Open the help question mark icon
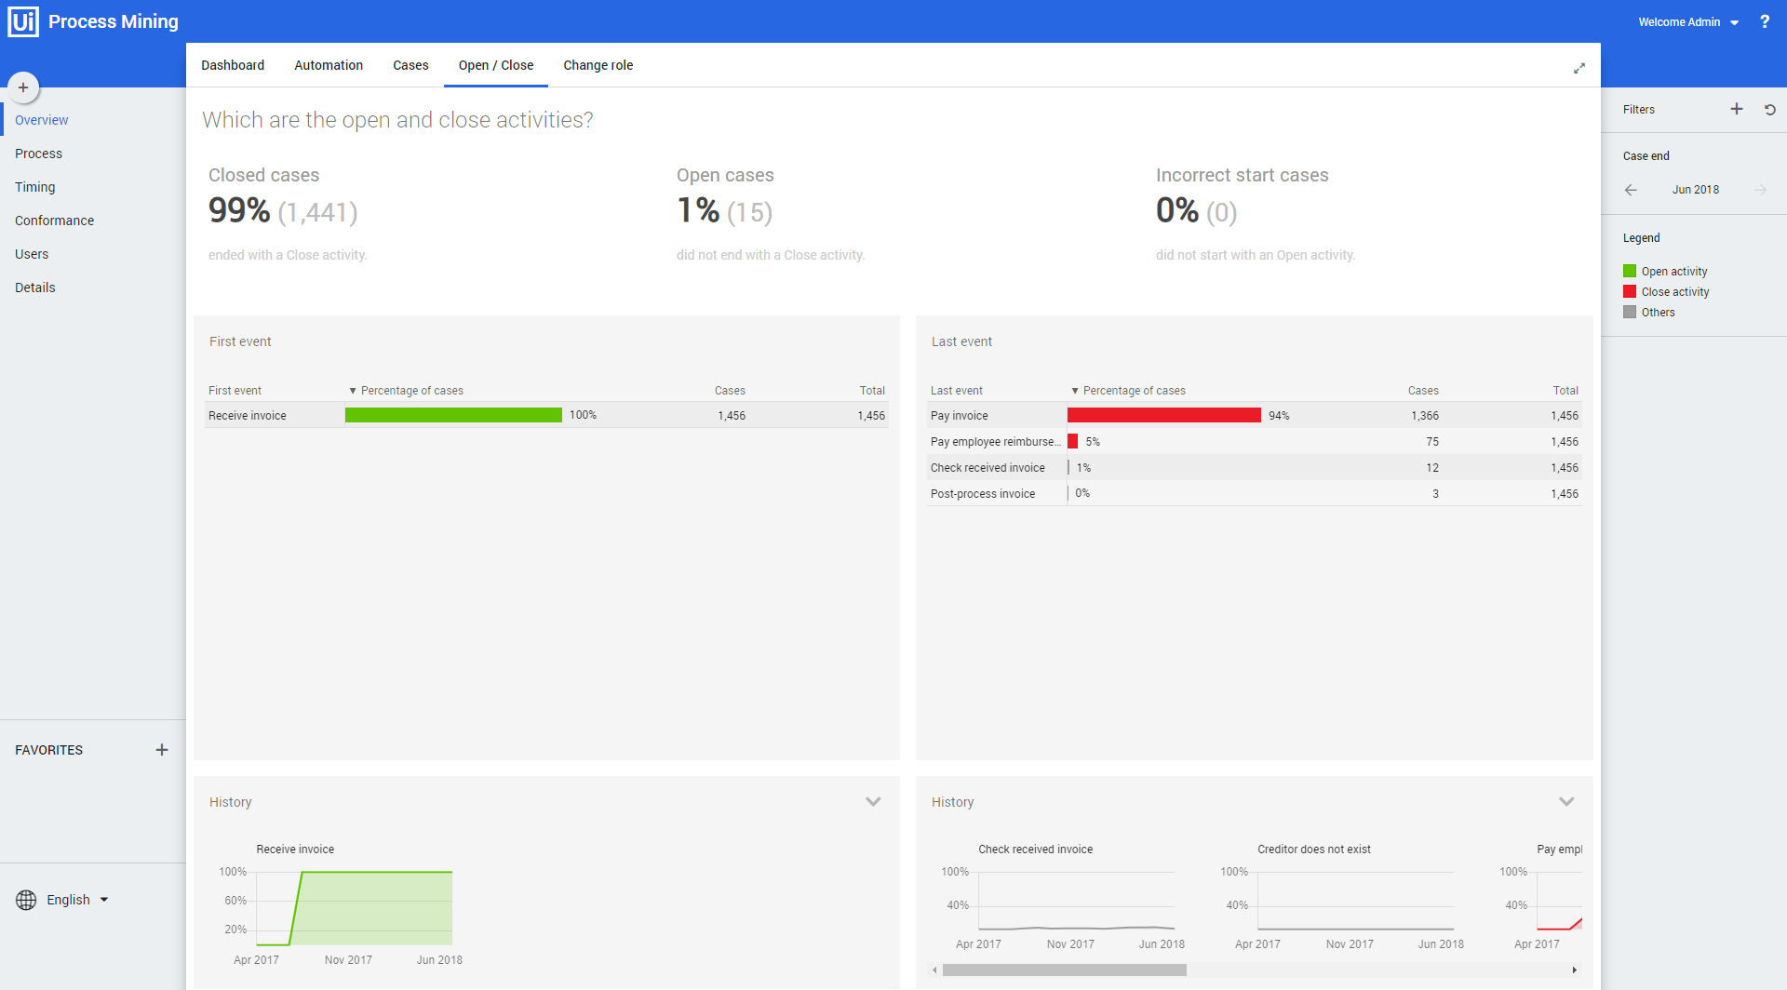 [1765, 21]
